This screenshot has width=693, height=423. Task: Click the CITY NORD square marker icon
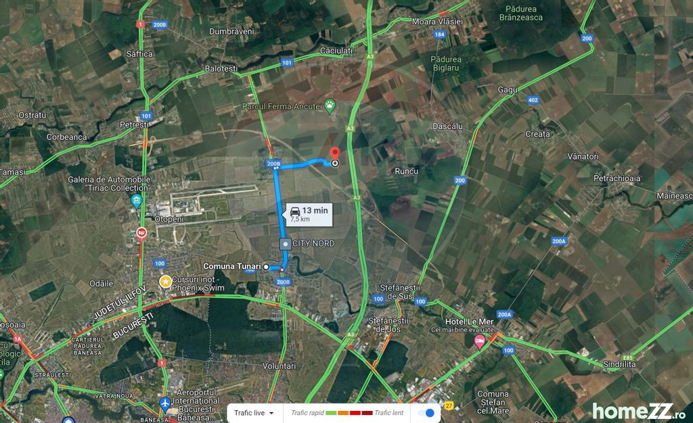(286, 243)
